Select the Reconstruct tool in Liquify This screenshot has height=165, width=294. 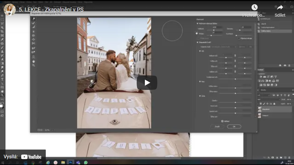tap(33, 23)
